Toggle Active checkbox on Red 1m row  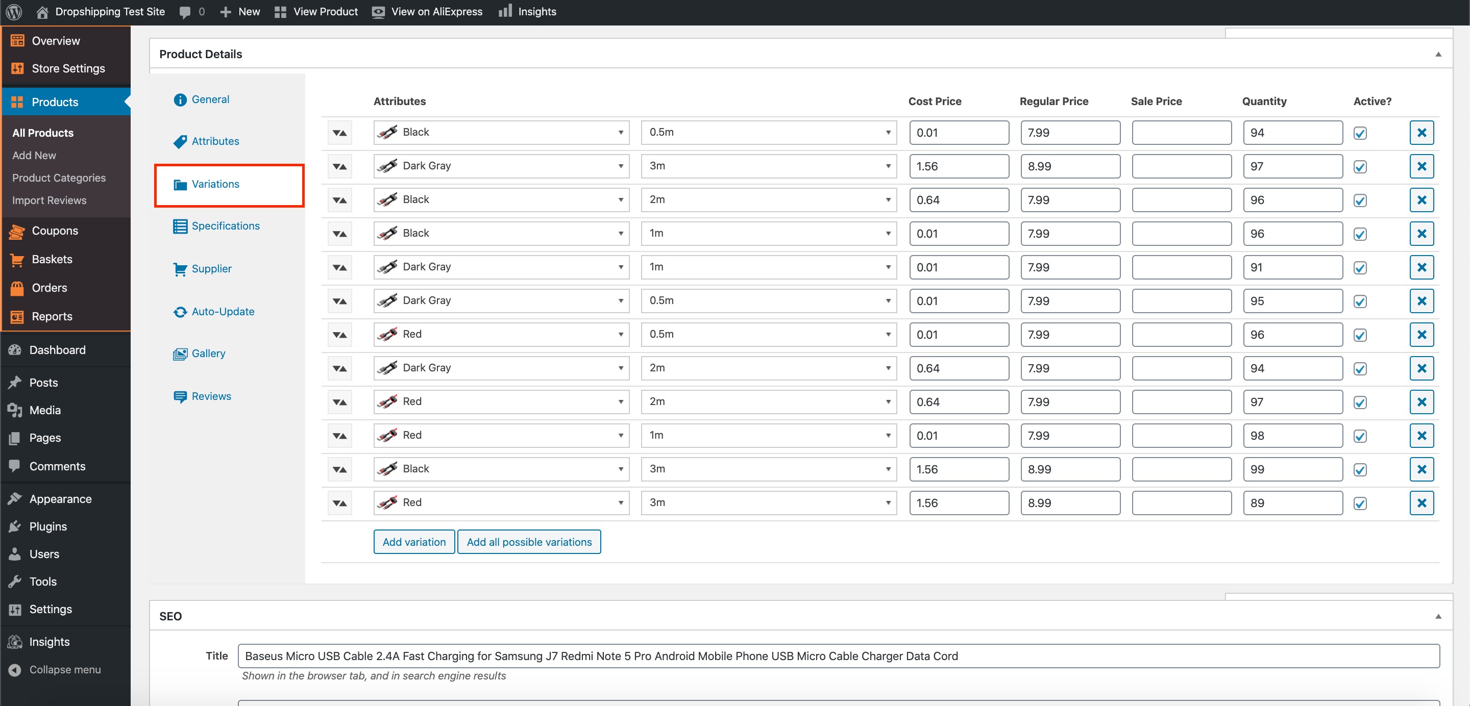[1360, 436]
